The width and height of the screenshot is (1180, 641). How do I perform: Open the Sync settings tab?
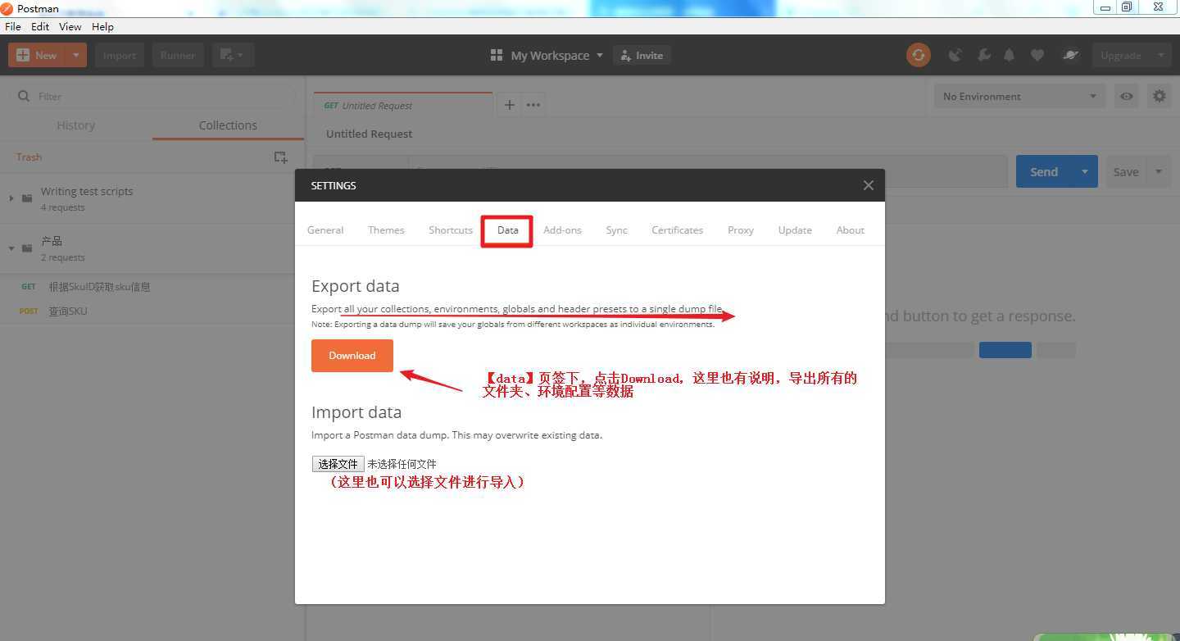click(x=617, y=230)
